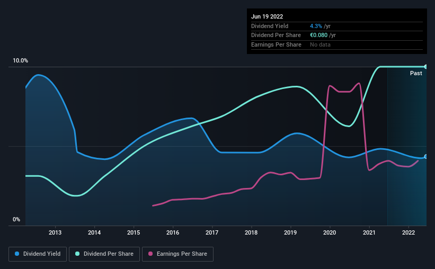Toggle the Dividend Yield legend button

(38, 254)
